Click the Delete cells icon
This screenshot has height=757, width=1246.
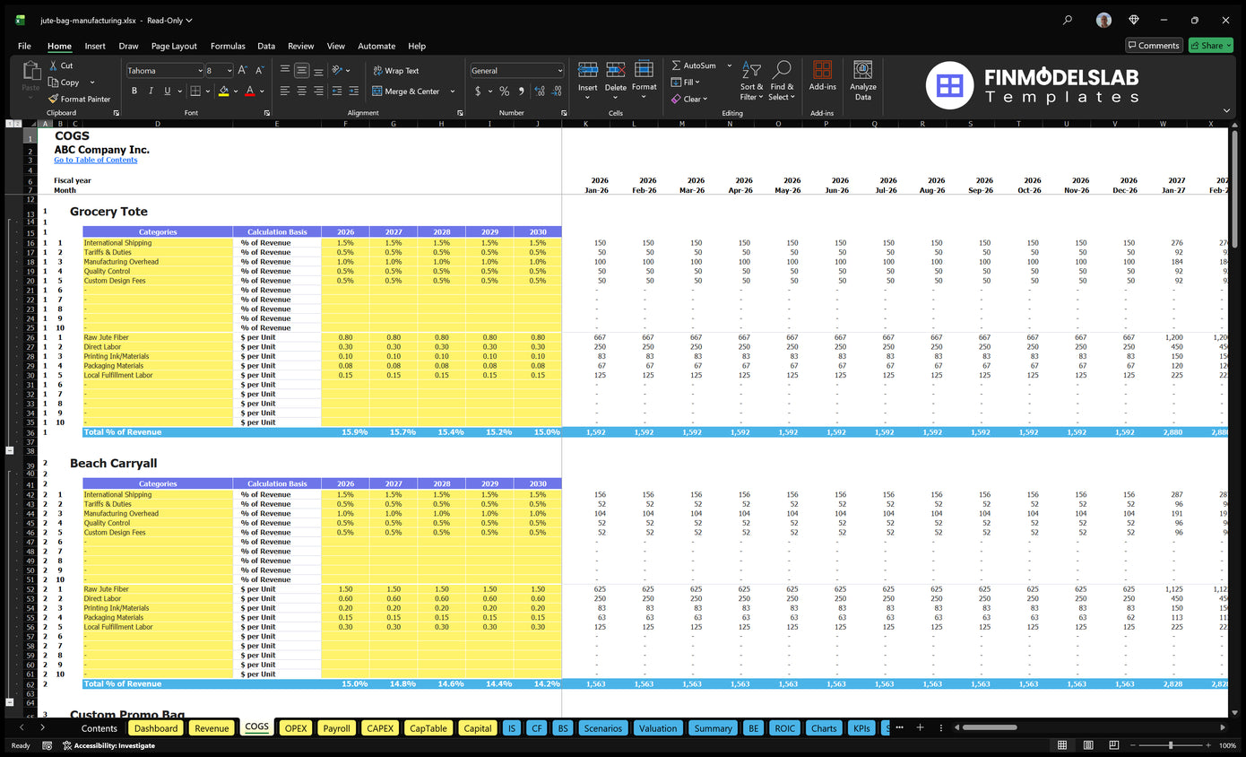tap(616, 70)
